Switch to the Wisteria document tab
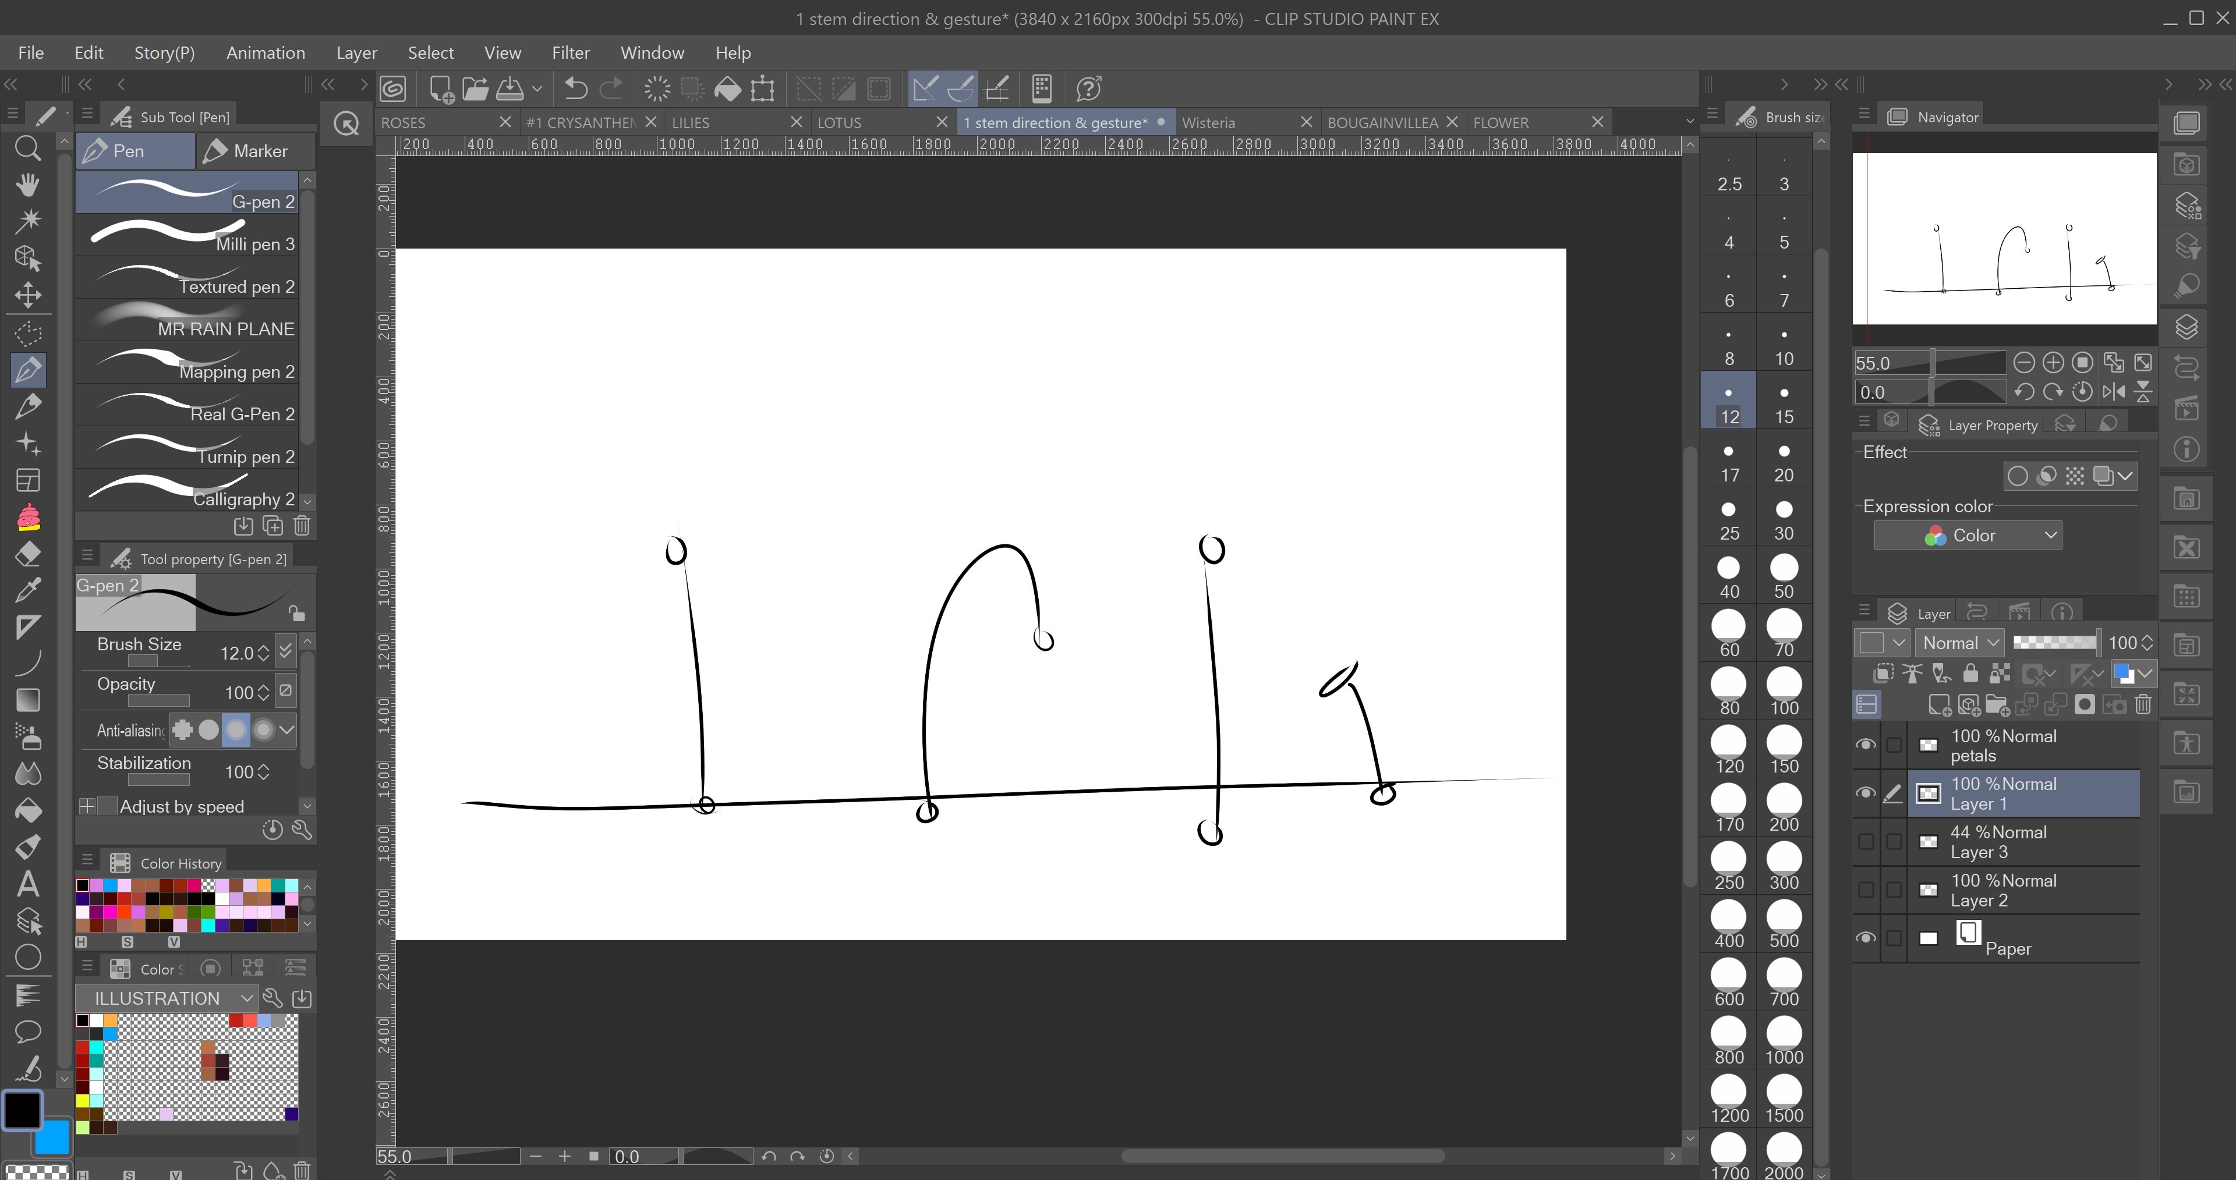 pyautogui.click(x=1208, y=122)
